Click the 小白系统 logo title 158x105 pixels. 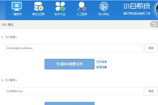tap(137, 6)
